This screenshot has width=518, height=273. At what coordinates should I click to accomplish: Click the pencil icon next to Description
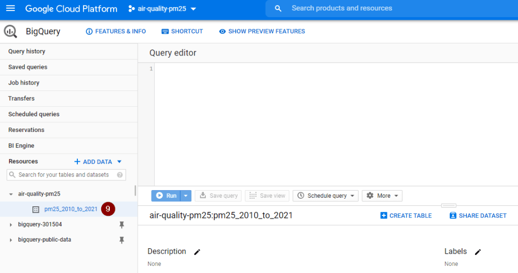click(197, 252)
